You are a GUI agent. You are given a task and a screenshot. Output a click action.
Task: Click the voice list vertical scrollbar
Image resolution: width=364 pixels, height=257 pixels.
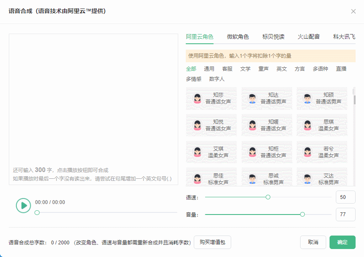(354, 100)
